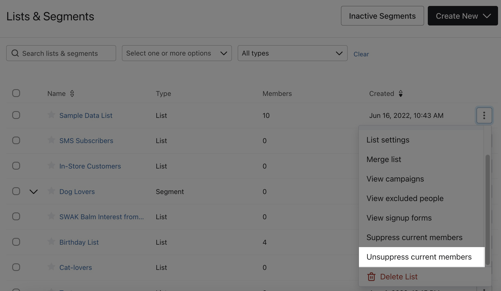Select Merge list in the context menu
501x291 pixels.
click(x=384, y=159)
